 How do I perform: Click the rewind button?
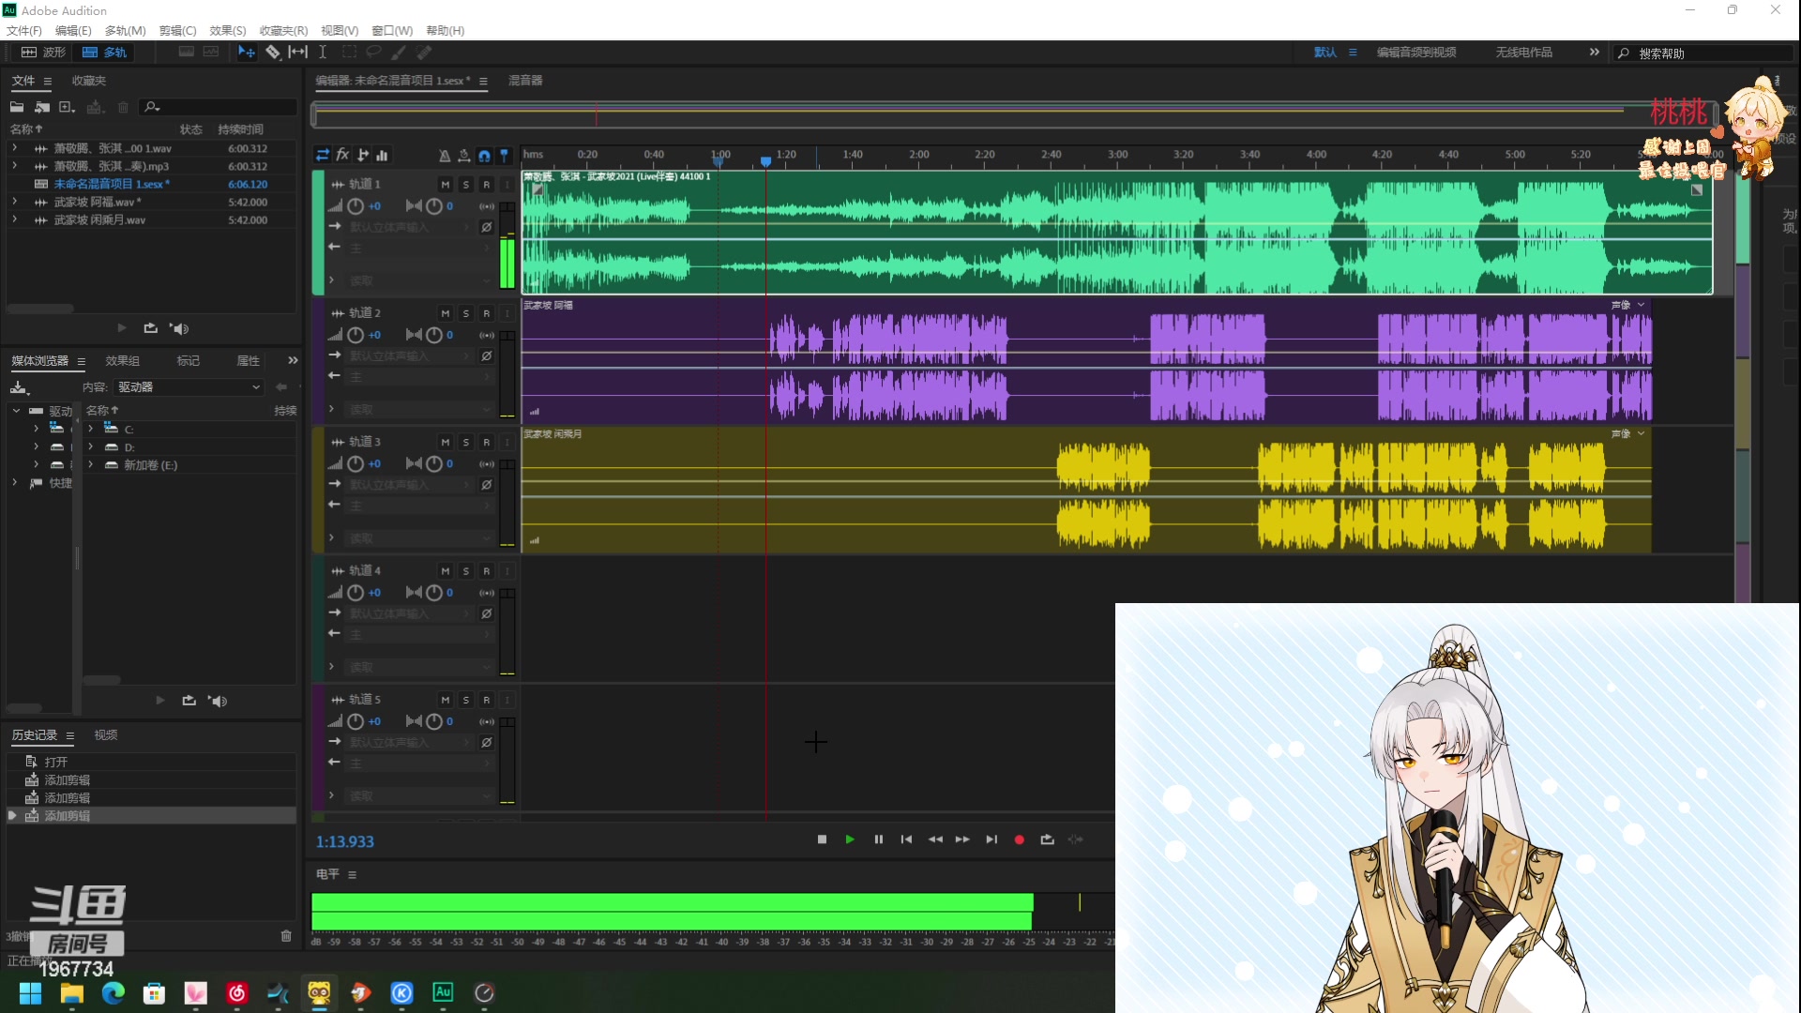[935, 839]
